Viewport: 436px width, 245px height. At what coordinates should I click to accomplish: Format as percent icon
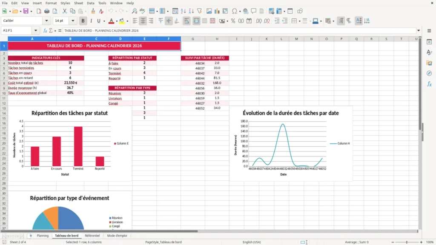point(233,21)
